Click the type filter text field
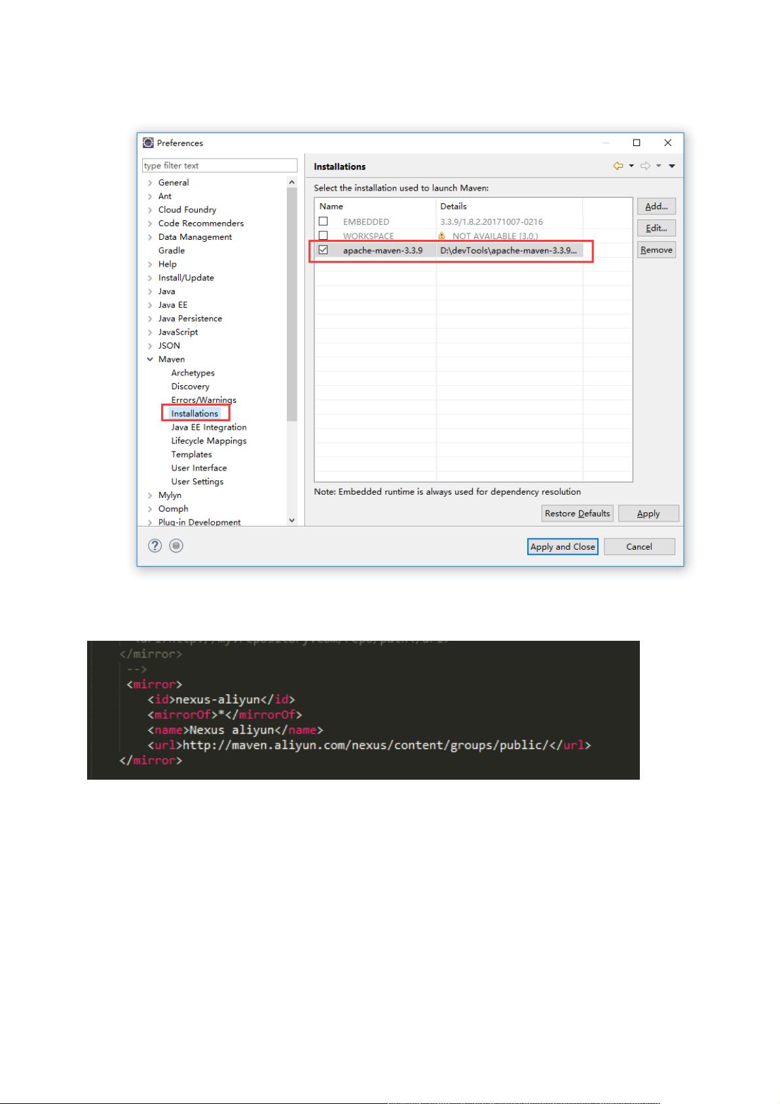This screenshot has width=780, height=1104. (219, 166)
